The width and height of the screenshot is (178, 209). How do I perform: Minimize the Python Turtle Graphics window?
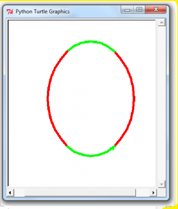[x=127, y=9]
